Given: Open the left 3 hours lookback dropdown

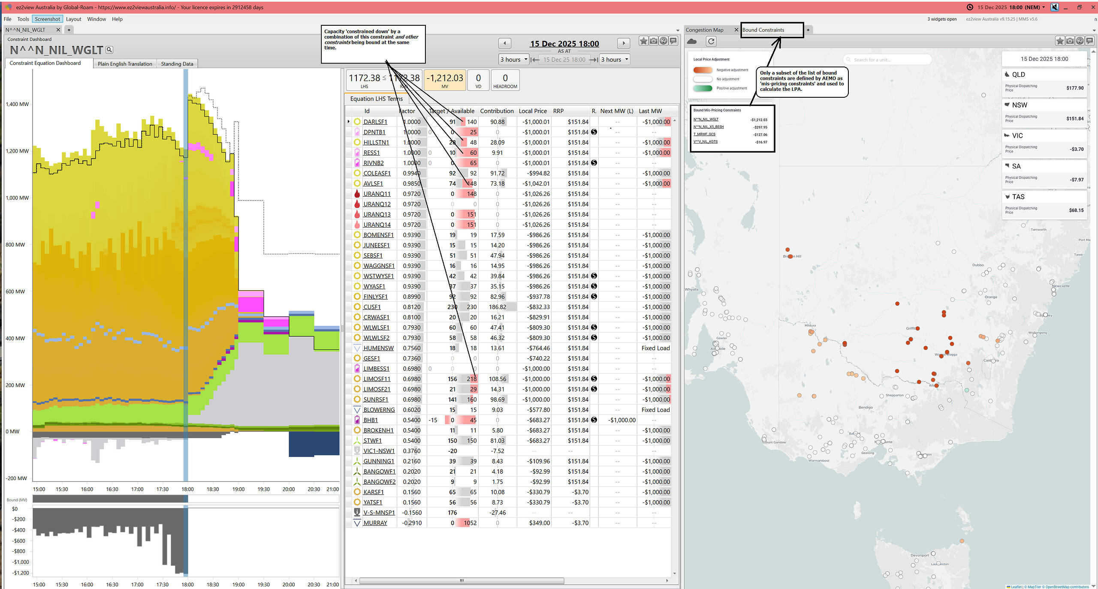Looking at the screenshot, I should tap(514, 60).
